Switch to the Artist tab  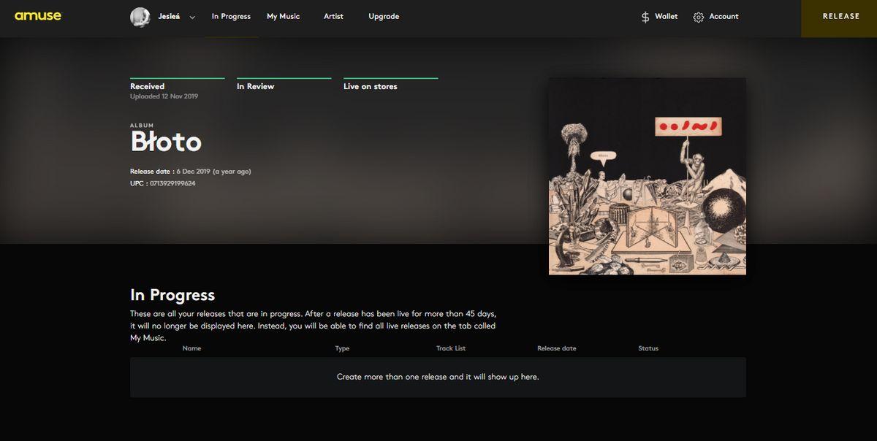333,17
